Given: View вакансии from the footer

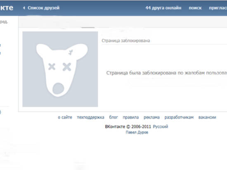Looking at the screenshot, I should pos(207,117).
